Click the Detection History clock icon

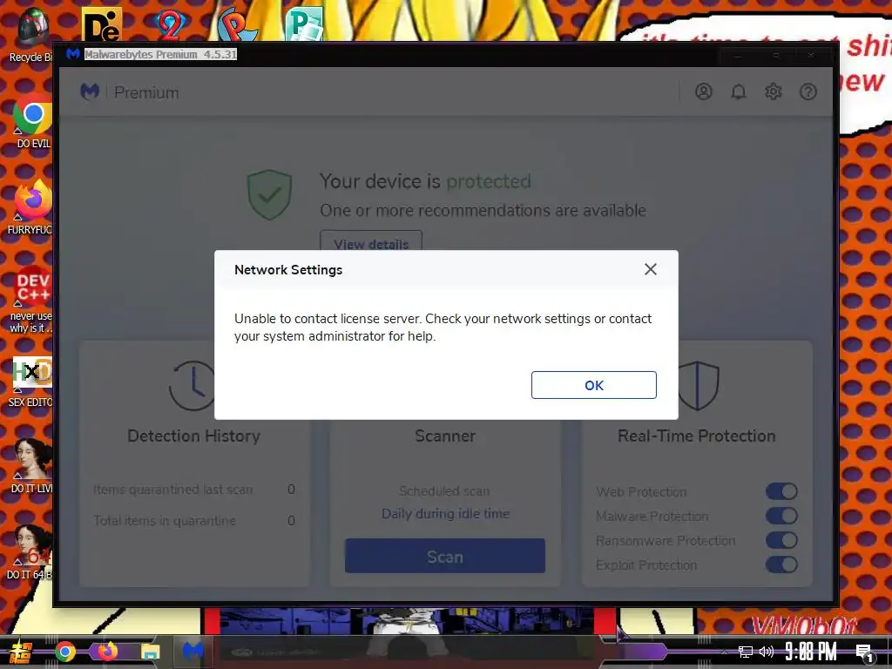click(x=193, y=385)
